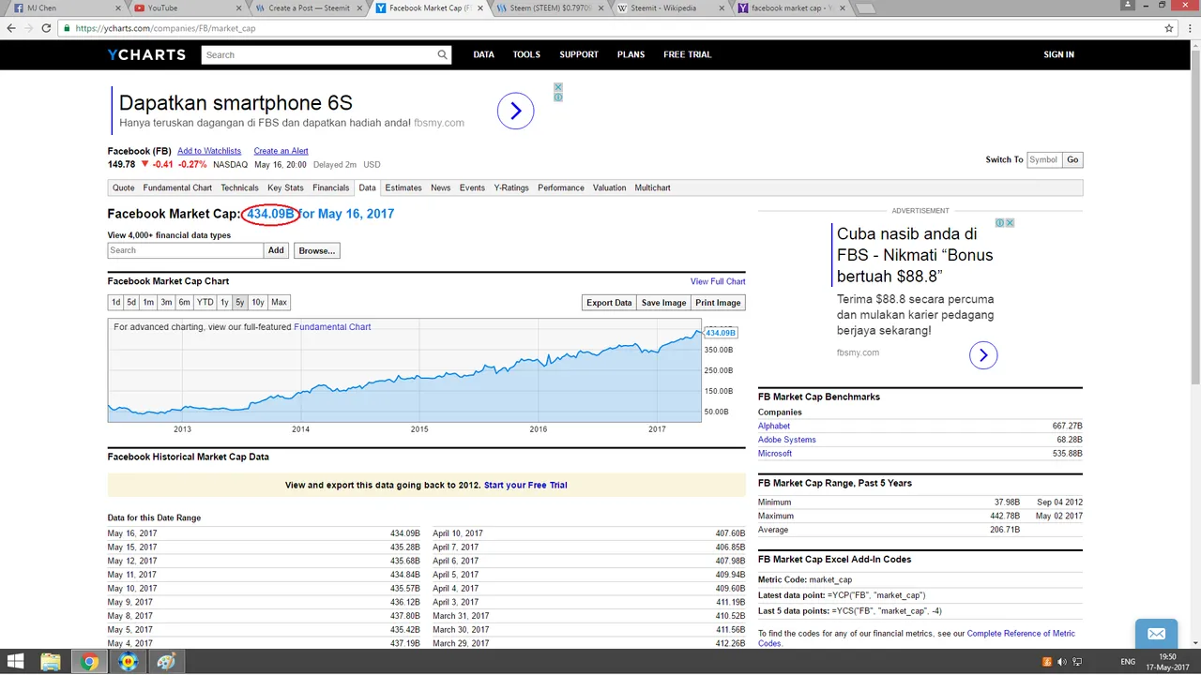Click the Save Image button
This screenshot has height=675, width=1201.
click(663, 303)
